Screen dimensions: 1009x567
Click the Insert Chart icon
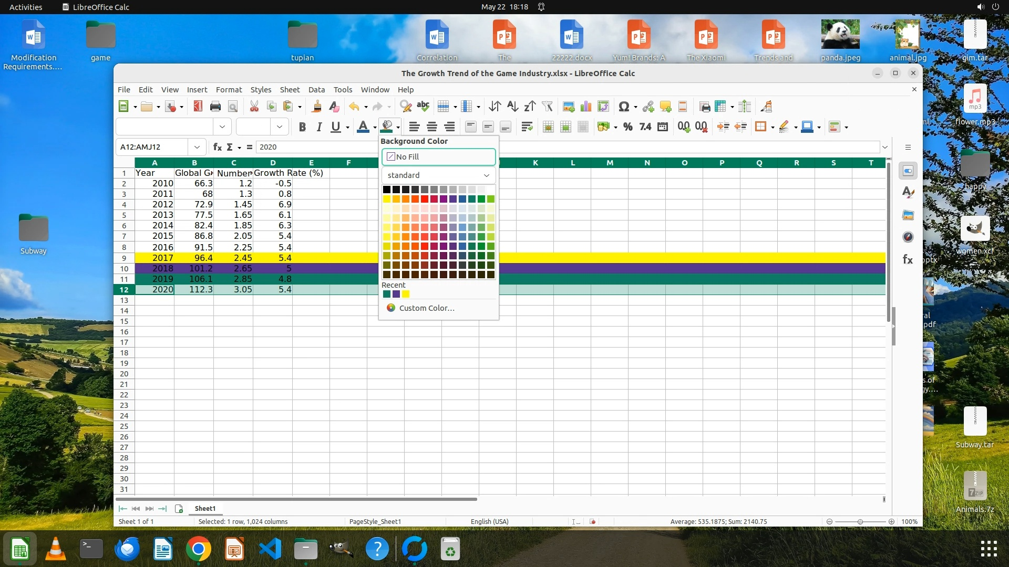coord(586,107)
